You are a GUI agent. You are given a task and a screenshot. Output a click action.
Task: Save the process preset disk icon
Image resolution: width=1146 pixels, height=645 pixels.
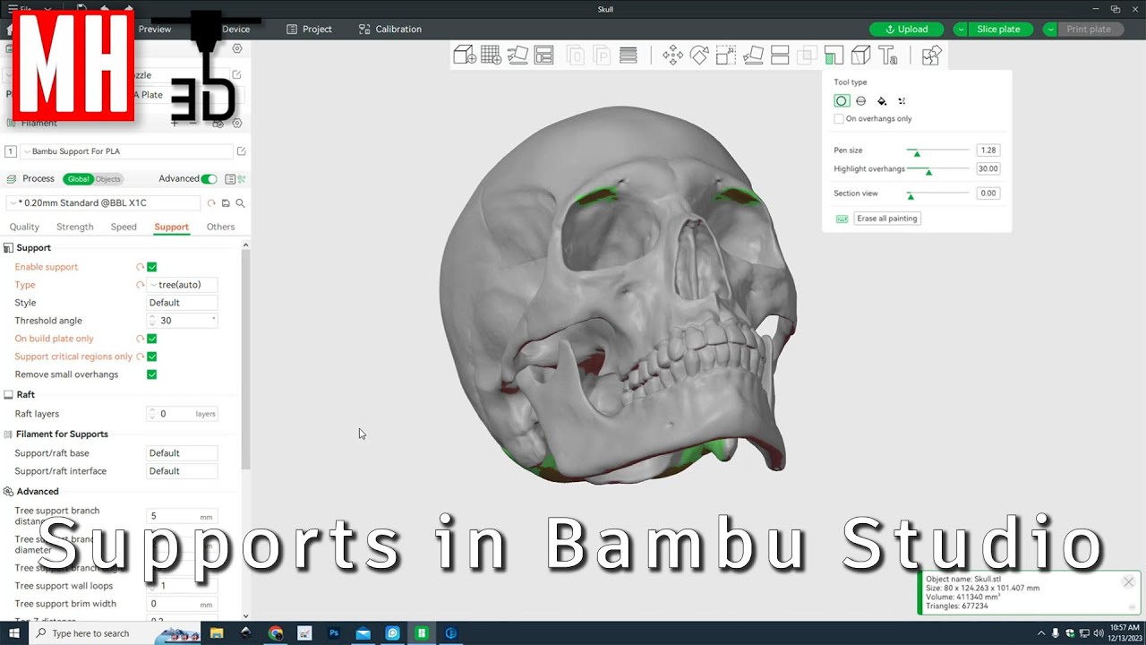point(226,203)
